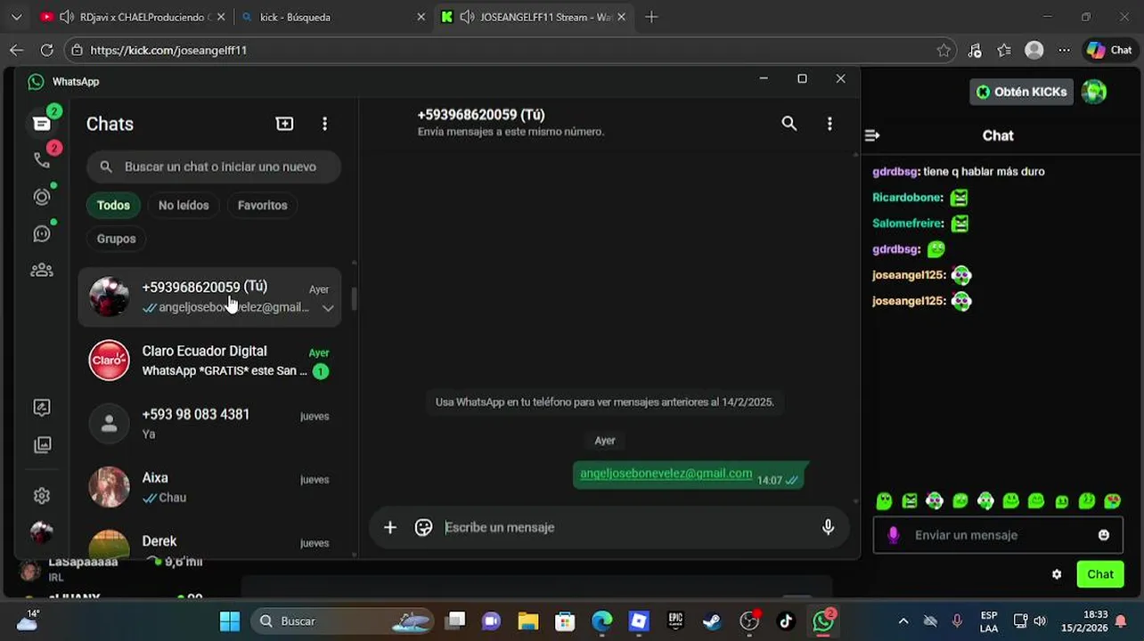Open the Kick chat emoji picker smiley
Viewport: 1144px width, 641px height.
tap(1104, 535)
